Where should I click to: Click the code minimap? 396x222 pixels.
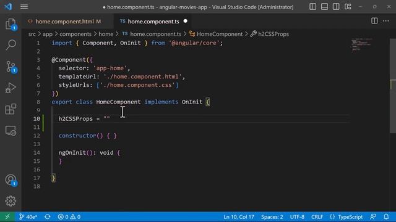pos(361,45)
